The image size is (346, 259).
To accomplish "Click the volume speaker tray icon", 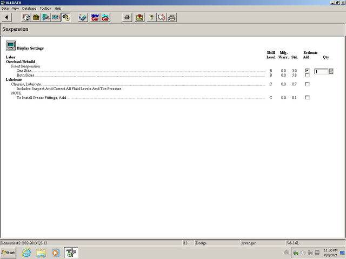I will pos(303,253).
